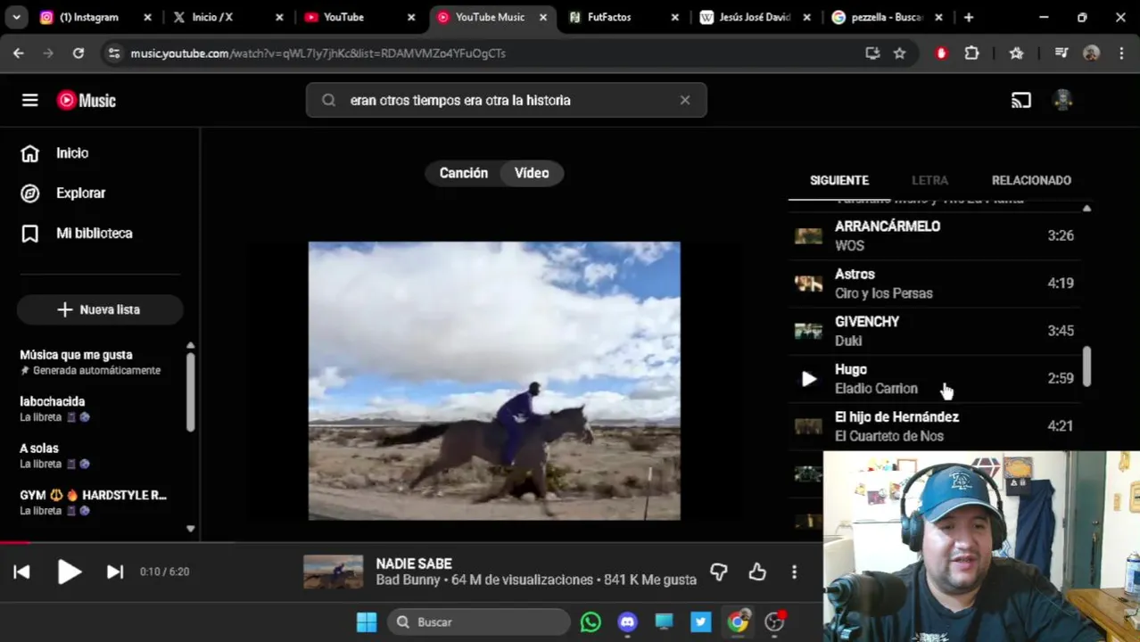Switch to the FutFactos tab
Viewport: 1140px width, 642px height.
point(624,17)
